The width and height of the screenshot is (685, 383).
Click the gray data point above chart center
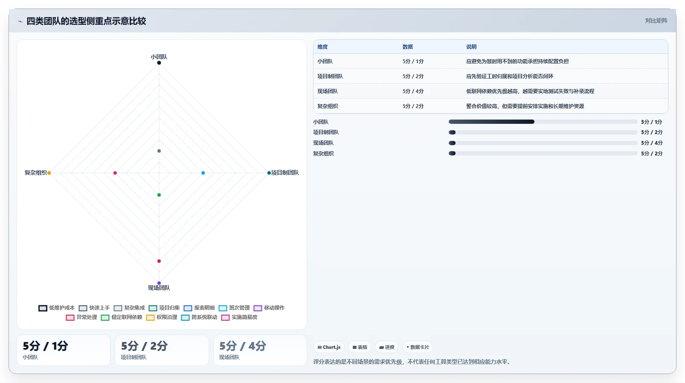coord(159,151)
